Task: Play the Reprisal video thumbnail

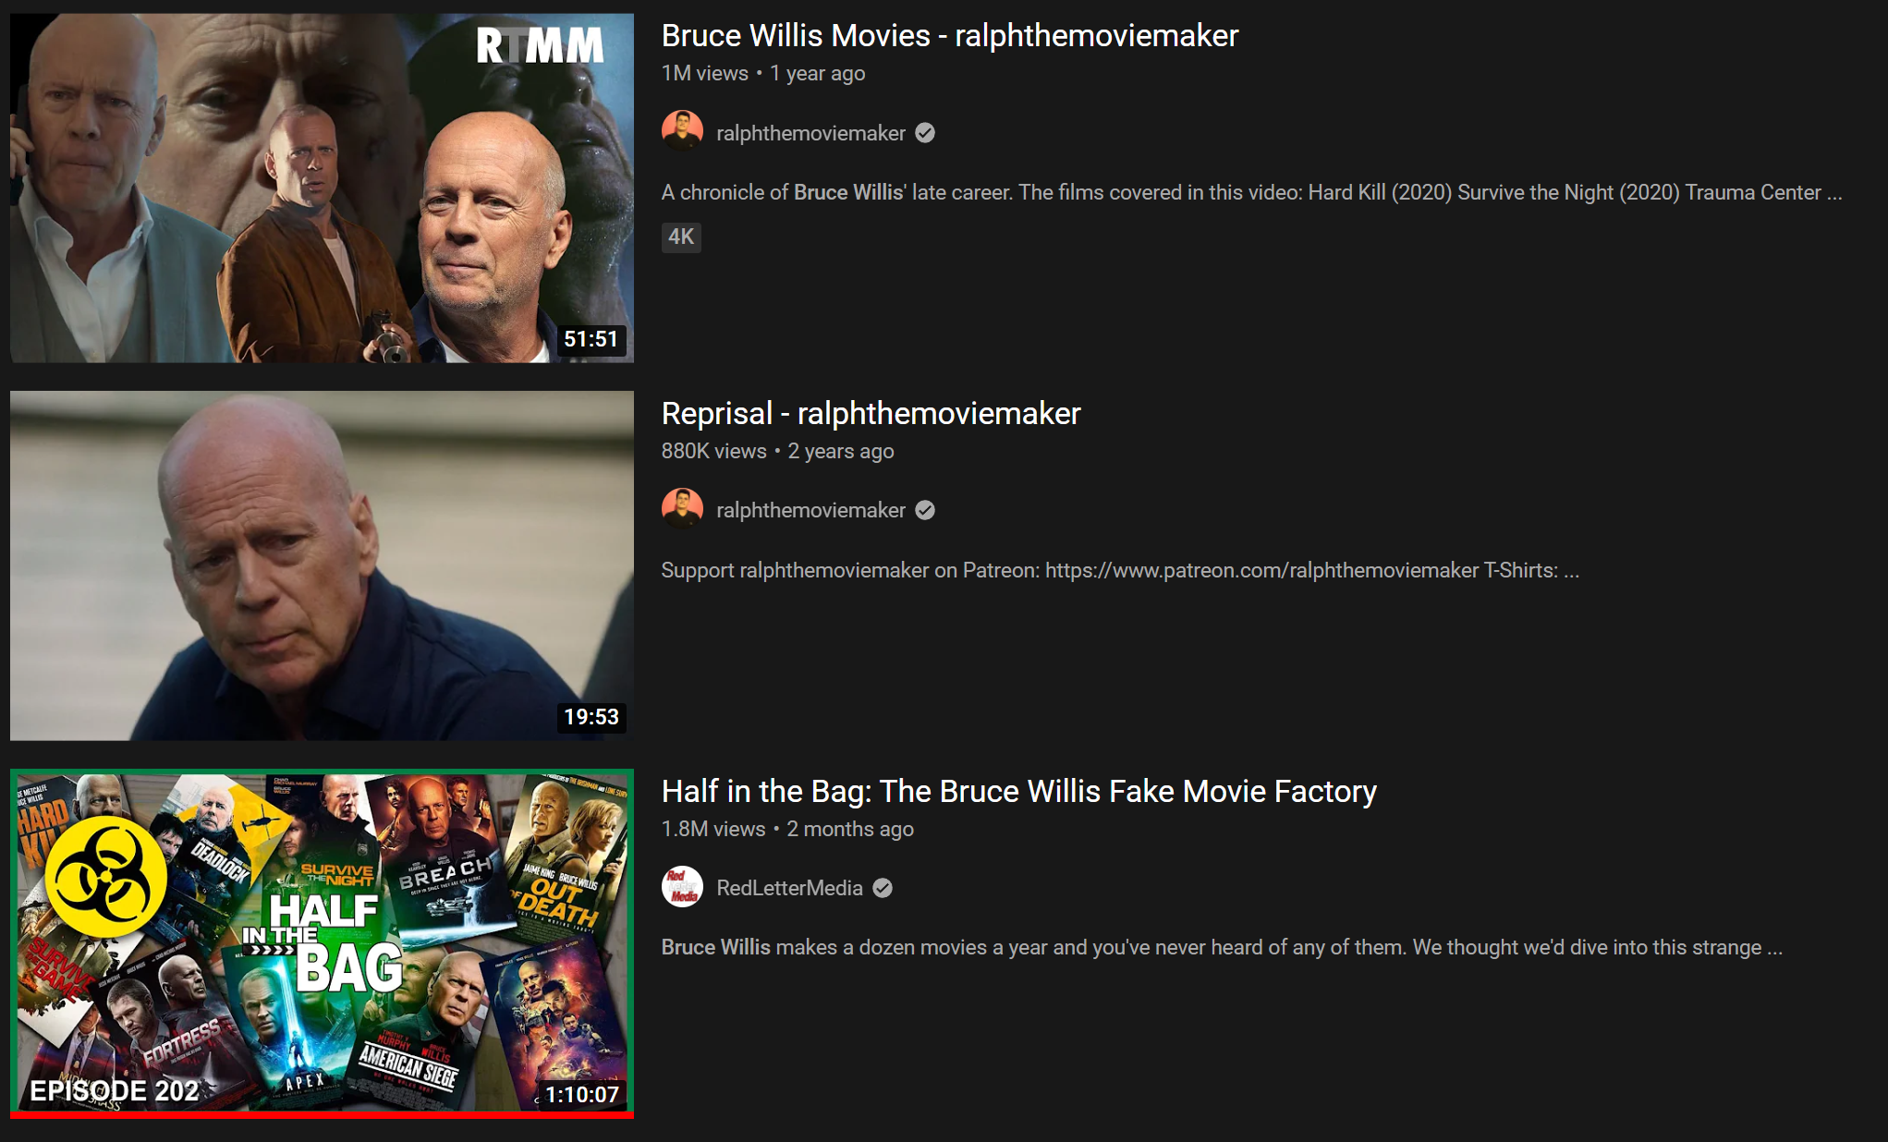Action: [x=322, y=565]
